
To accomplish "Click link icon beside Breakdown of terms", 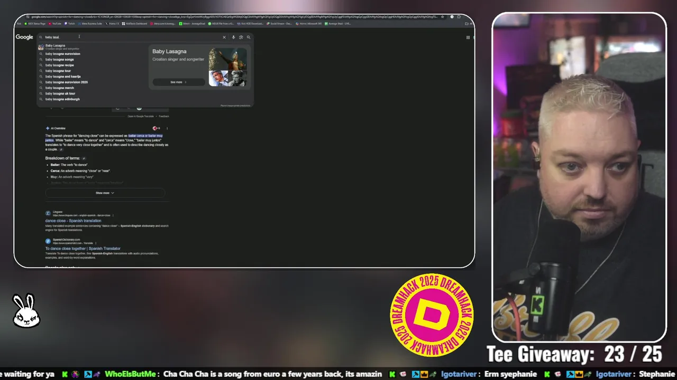I will [84, 158].
